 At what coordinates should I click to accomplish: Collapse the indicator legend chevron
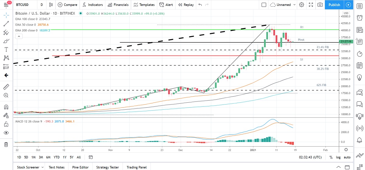tap(19, 36)
